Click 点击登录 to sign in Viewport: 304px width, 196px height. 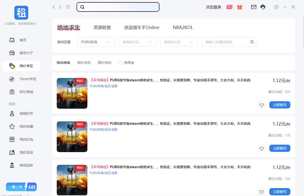pyautogui.click(x=213, y=7)
